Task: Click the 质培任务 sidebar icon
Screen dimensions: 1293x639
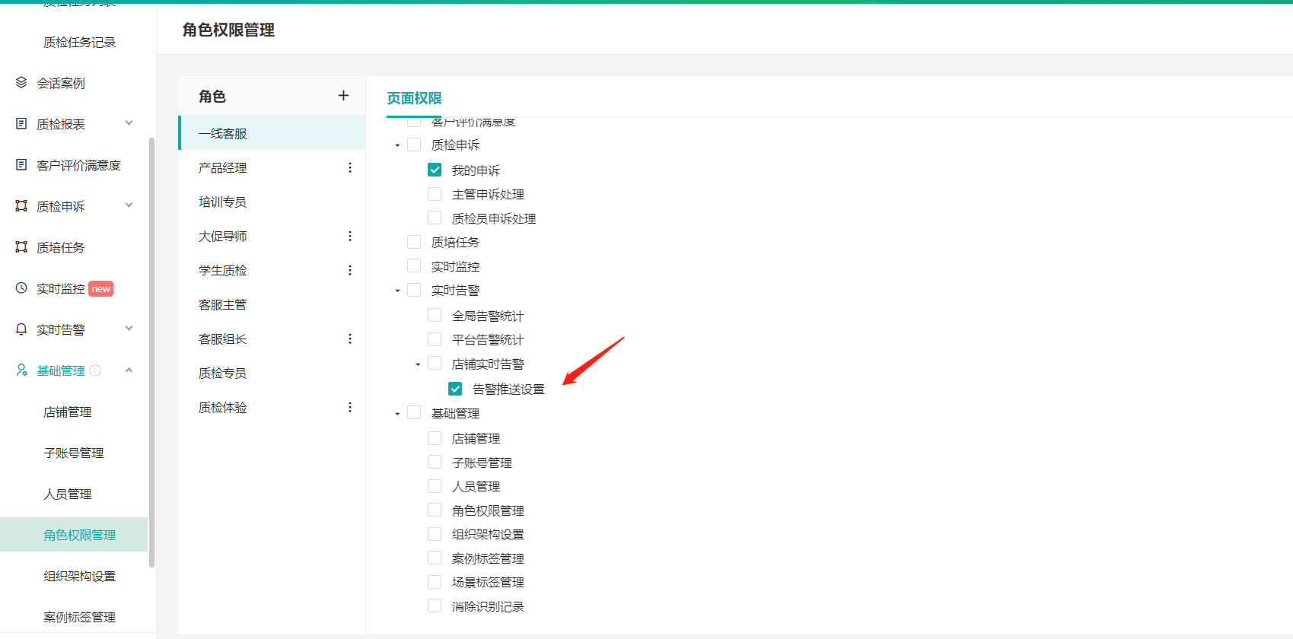Action: pos(21,246)
